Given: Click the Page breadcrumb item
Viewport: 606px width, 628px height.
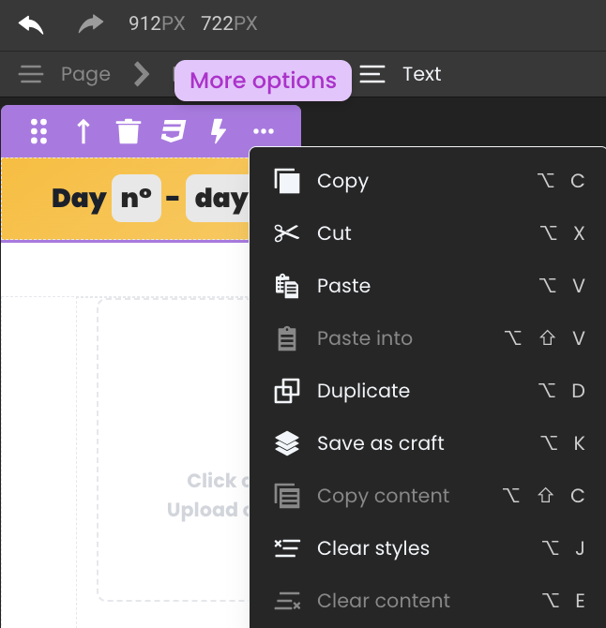Looking at the screenshot, I should pos(85,74).
